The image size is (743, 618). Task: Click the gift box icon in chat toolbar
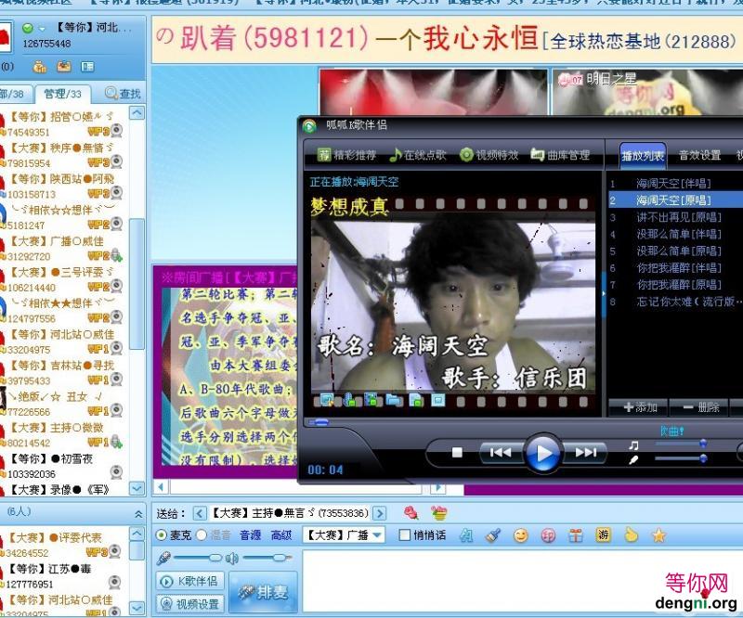click(x=576, y=535)
